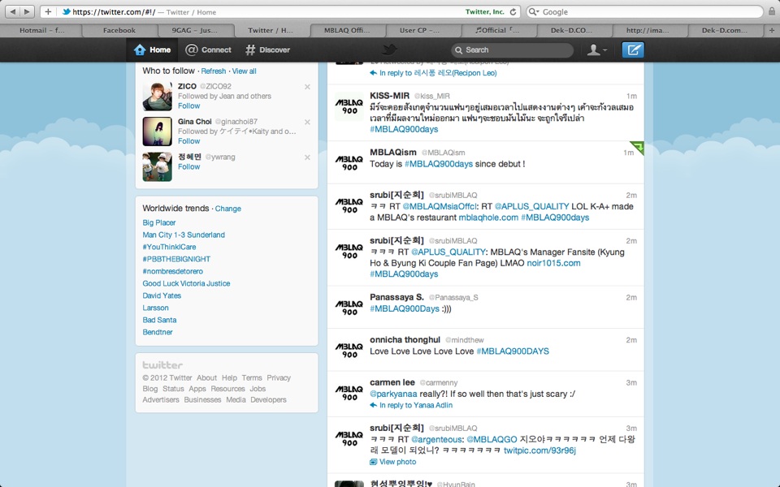
Task: Go forward with the browser forward arrow
Action: [x=28, y=11]
